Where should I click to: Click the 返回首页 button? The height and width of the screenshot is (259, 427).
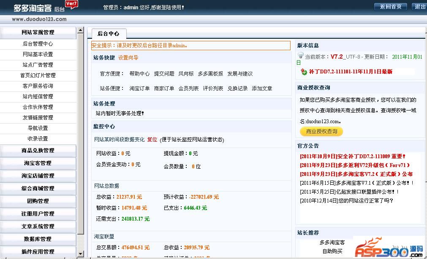tap(391, 7)
